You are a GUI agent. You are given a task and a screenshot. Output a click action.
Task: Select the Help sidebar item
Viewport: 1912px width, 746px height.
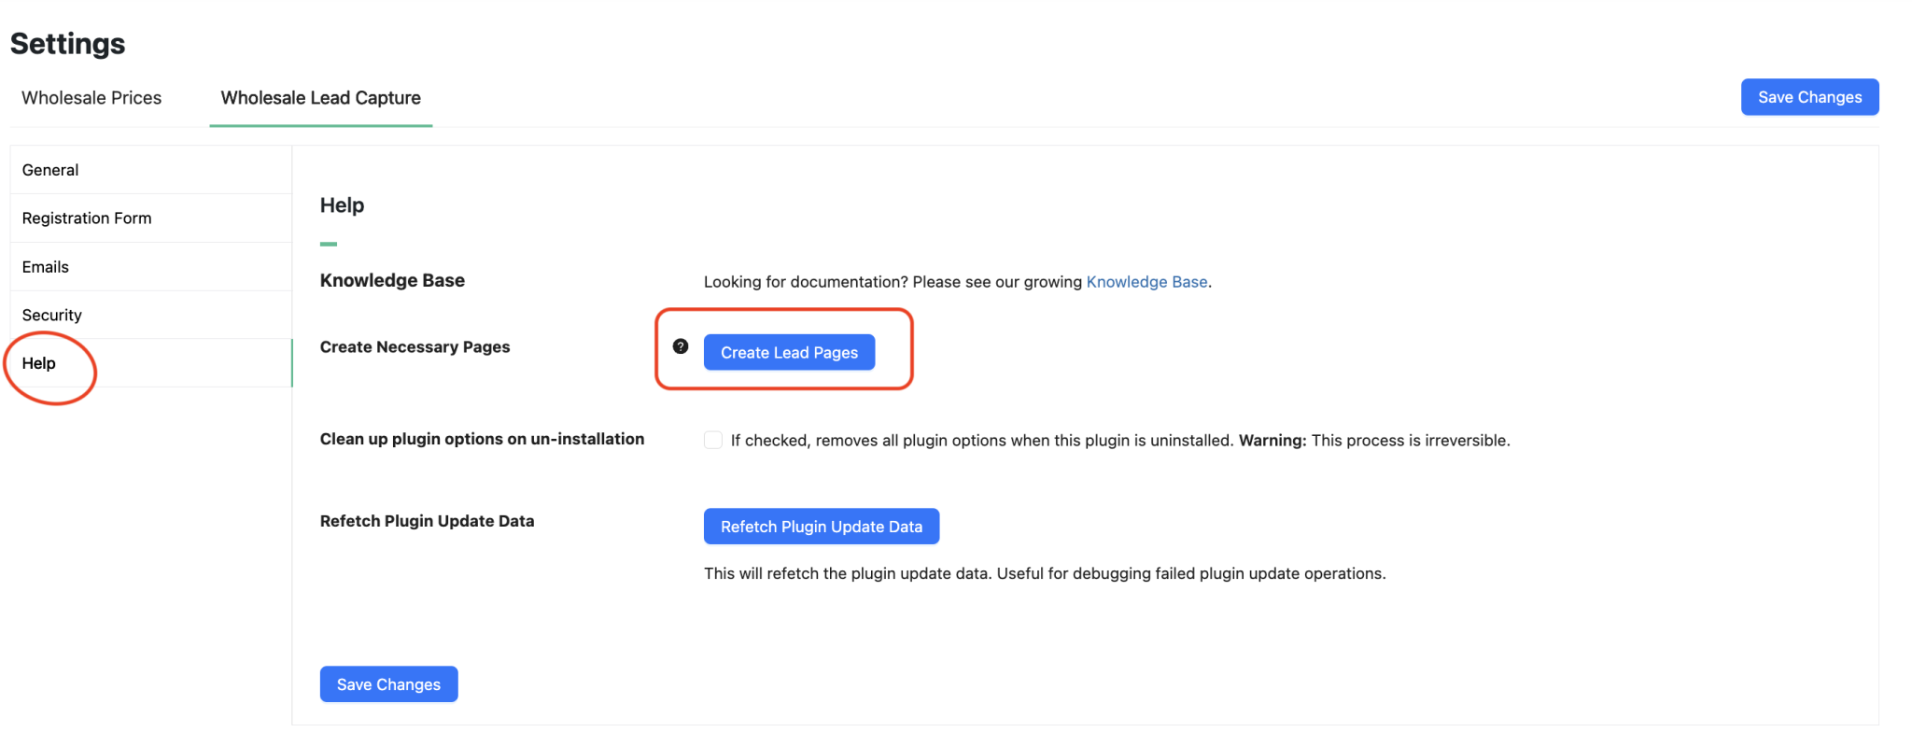click(151, 363)
